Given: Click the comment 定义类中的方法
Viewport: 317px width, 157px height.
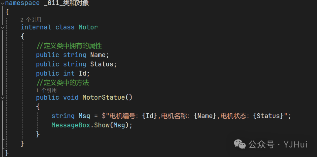Looking at the screenshot, I should 63,83.
